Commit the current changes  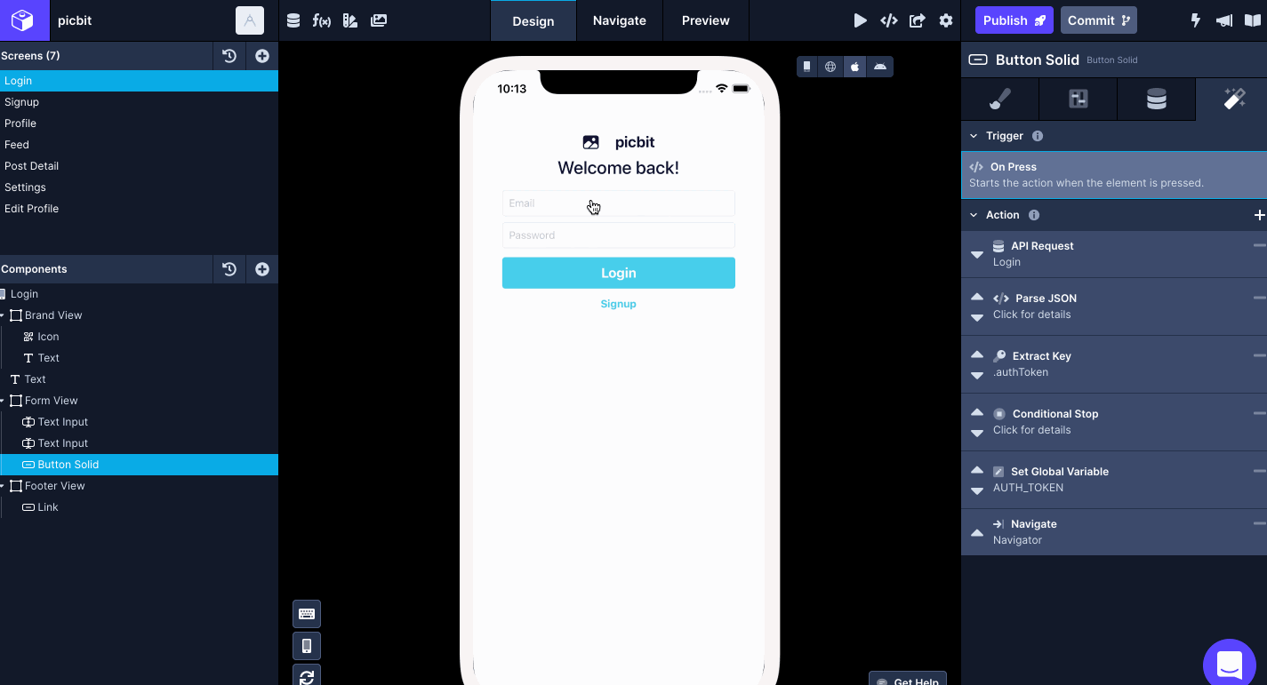(1098, 20)
